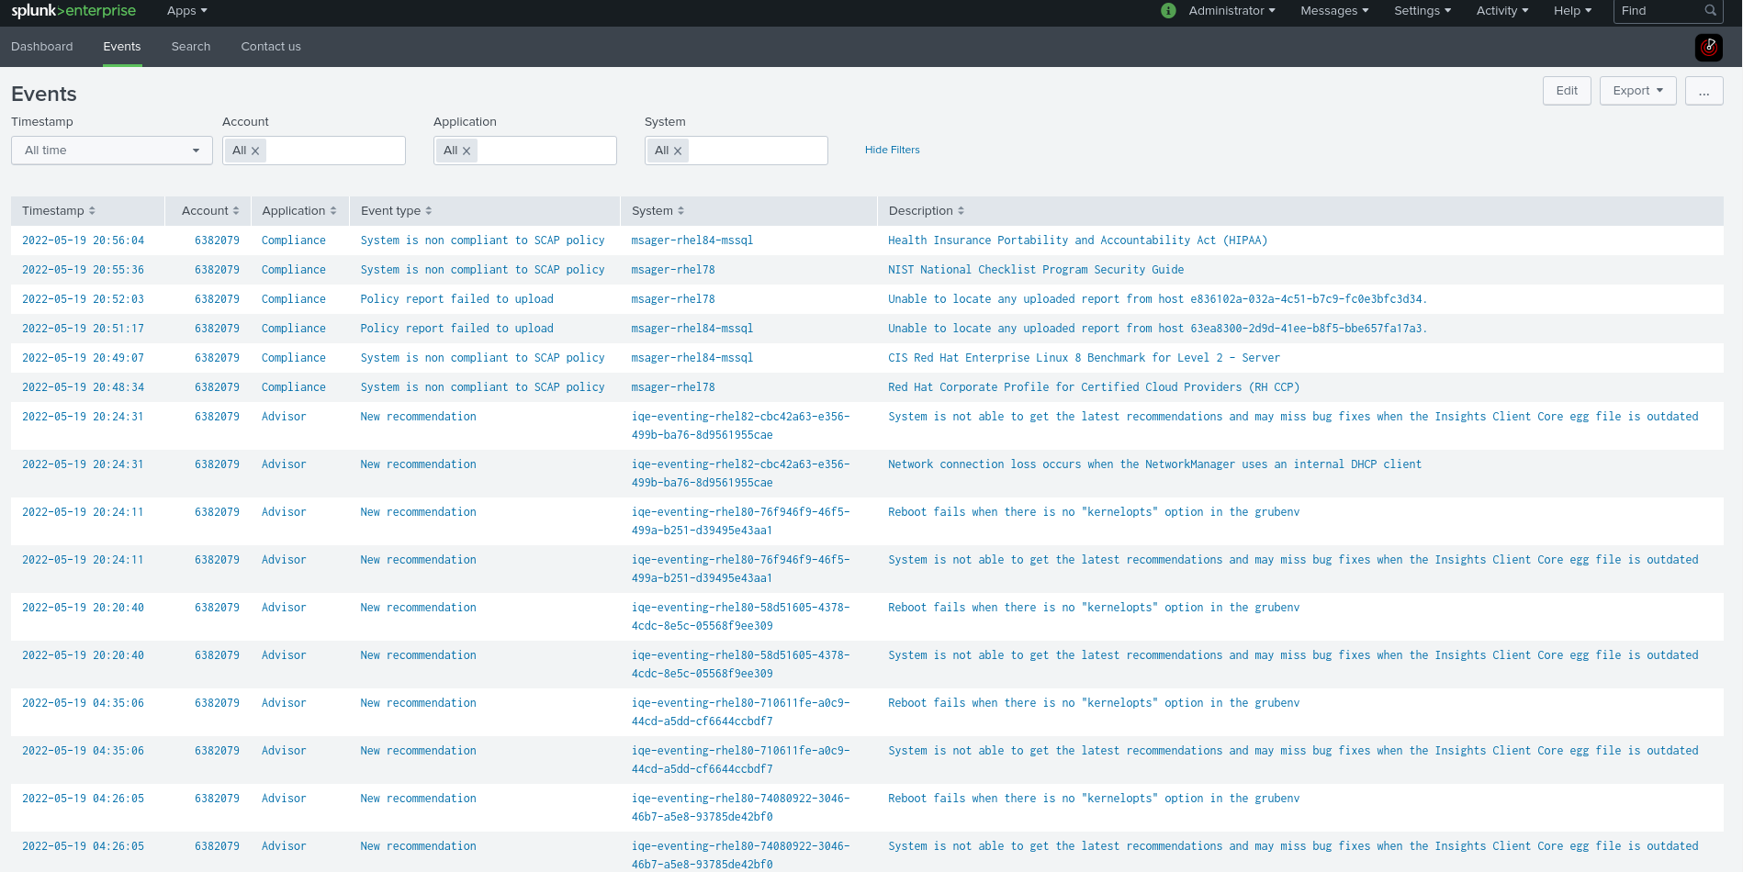Click msager-rhel78 system in 20:48:34 row
This screenshot has width=1743, height=872.
click(x=673, y=387)
